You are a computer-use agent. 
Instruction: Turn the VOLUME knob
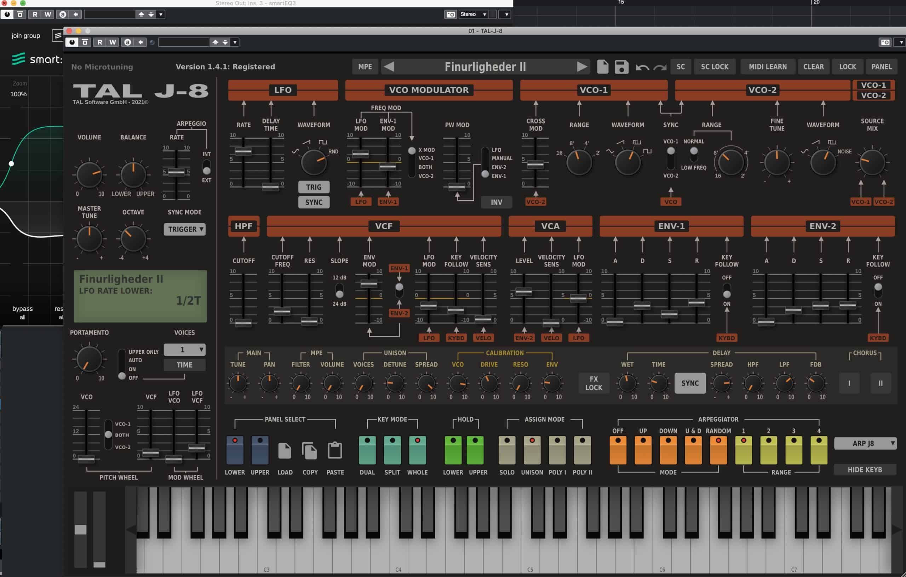point(89,174)
